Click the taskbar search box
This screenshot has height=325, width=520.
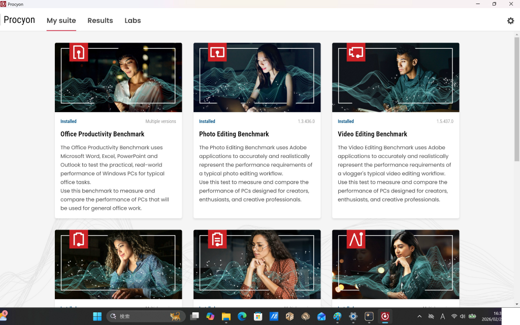[x=145, y=316]
